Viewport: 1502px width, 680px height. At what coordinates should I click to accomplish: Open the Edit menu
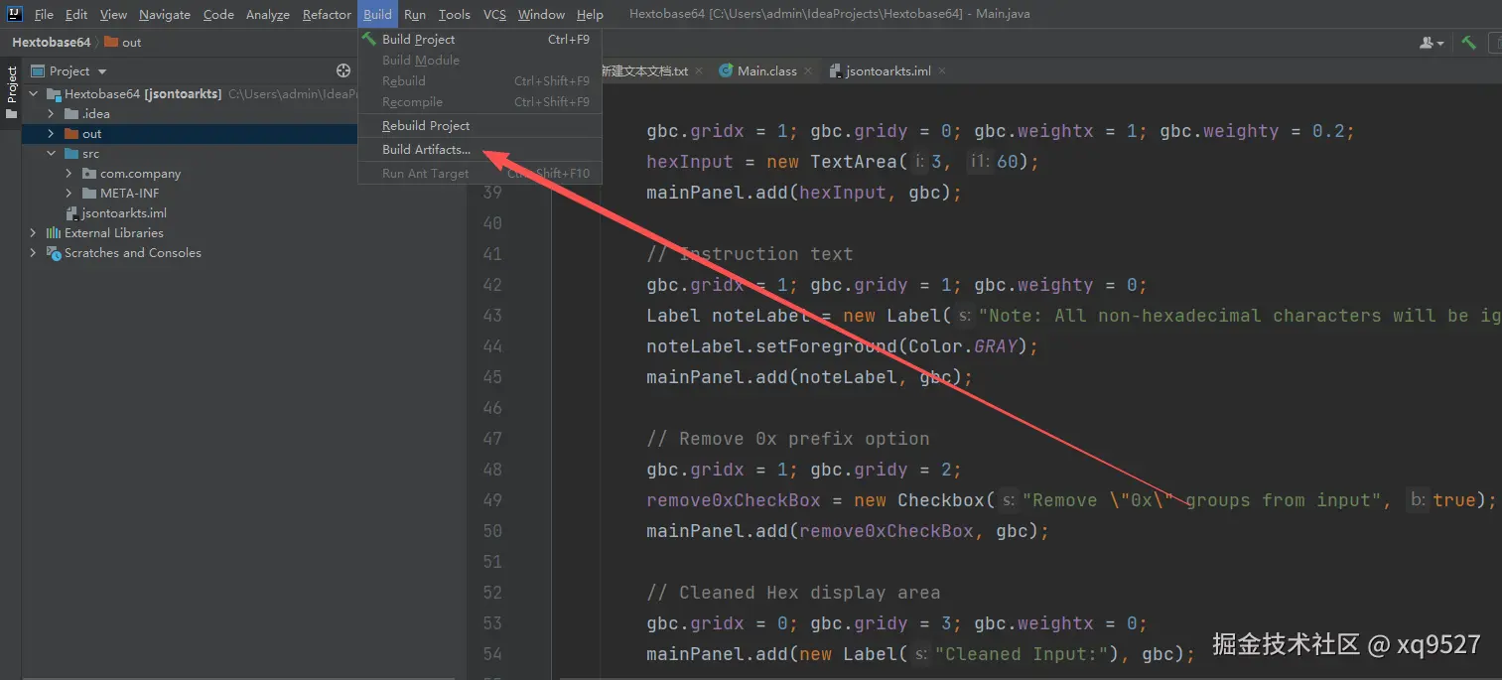tap(76, 14)
